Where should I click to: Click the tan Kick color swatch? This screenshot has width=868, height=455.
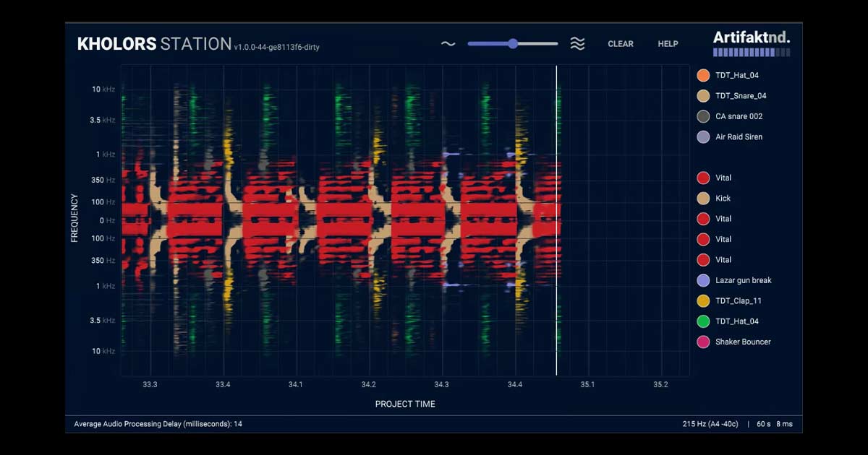coord(703,198)
